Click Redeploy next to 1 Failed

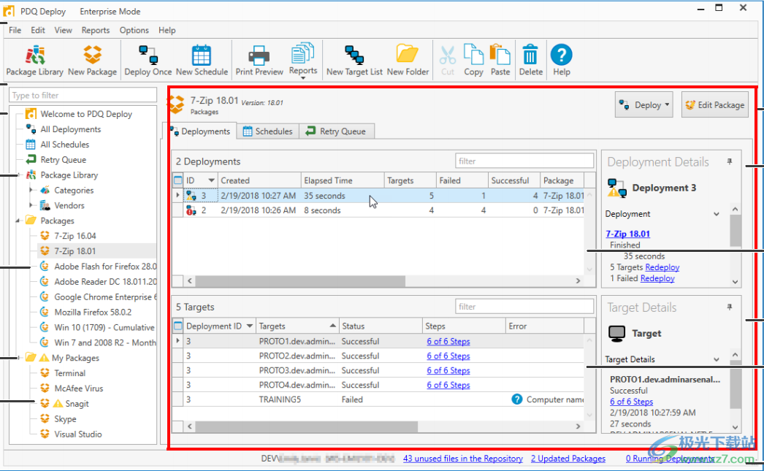tap(657, 278)
